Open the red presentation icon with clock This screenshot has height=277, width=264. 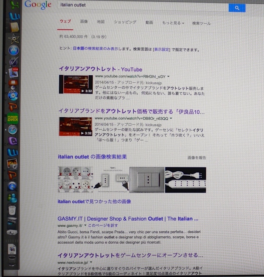(13, 84)
